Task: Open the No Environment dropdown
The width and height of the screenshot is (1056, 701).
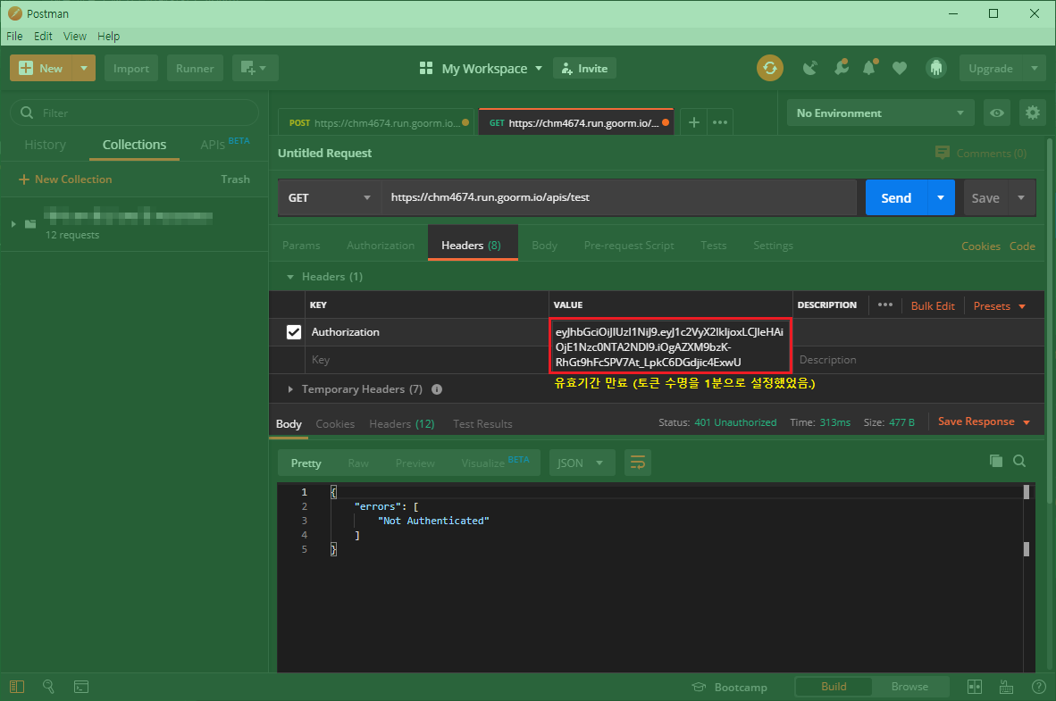Action: click(x=880, y=113)
